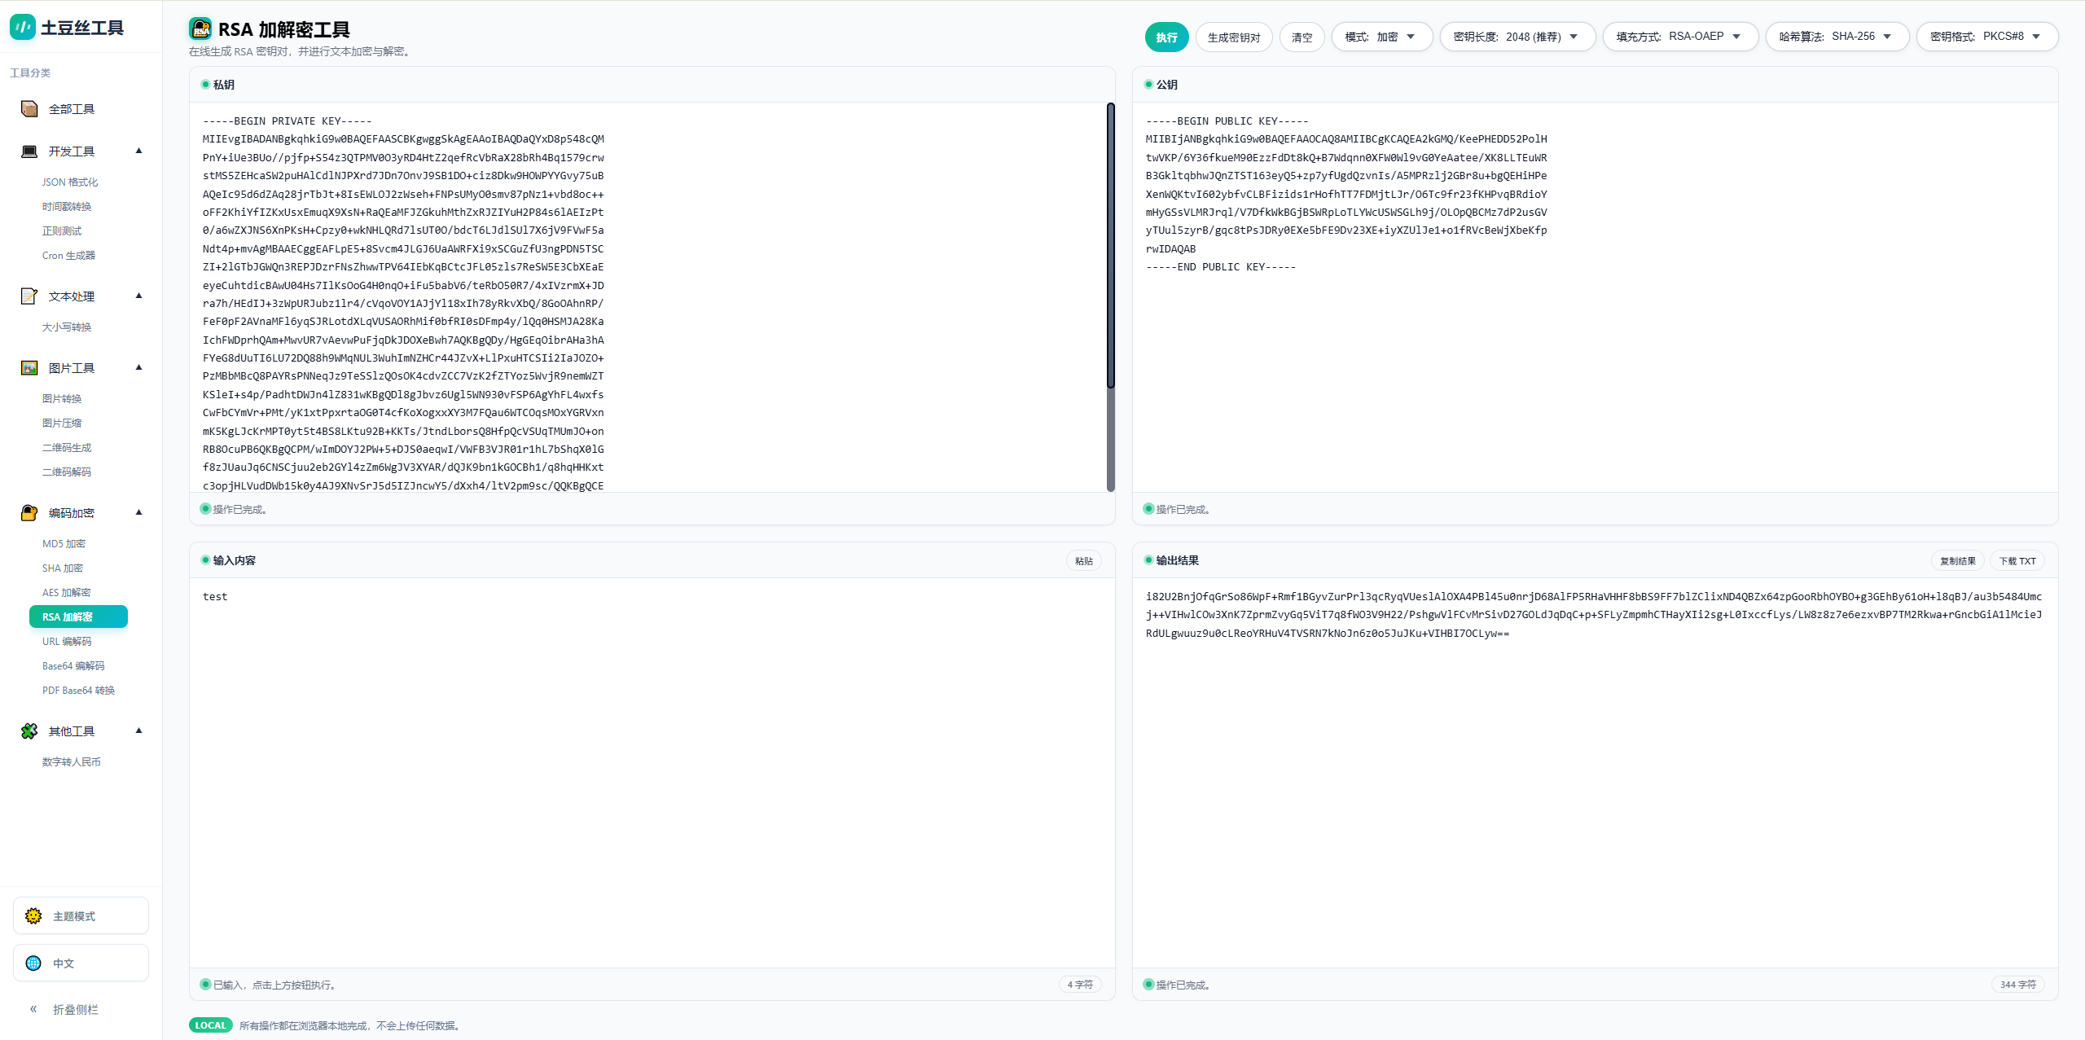The width and height of the screenshot is (2085, 1040).
Task: Open the 填充方式 RSA-OAEP dropdown
Action: (x=1679, y=37)
